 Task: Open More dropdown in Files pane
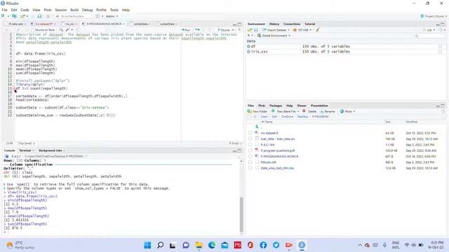click(348, 111)
